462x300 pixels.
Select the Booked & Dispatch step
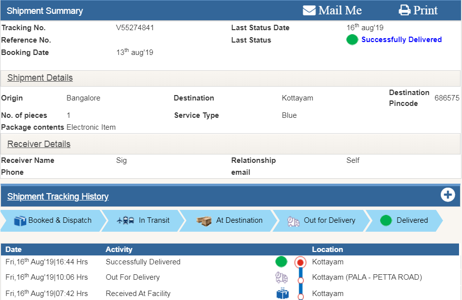click(x=54, y=220)
